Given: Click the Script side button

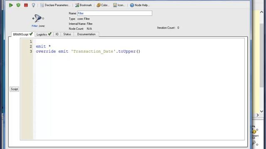Looking at the screenshot, I should click(14, 89).
